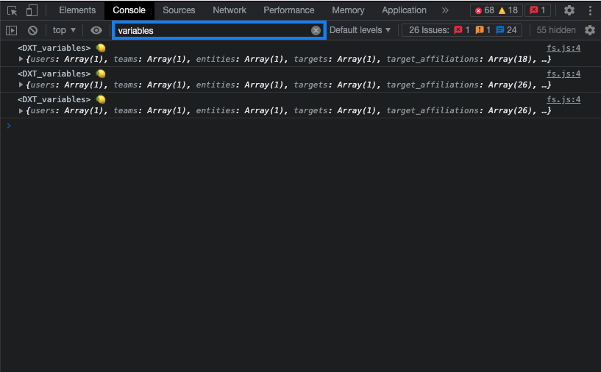Open fs.js:4 link of third log entry
This screenshot has width=601, height=372.
(x=563, y=99)
